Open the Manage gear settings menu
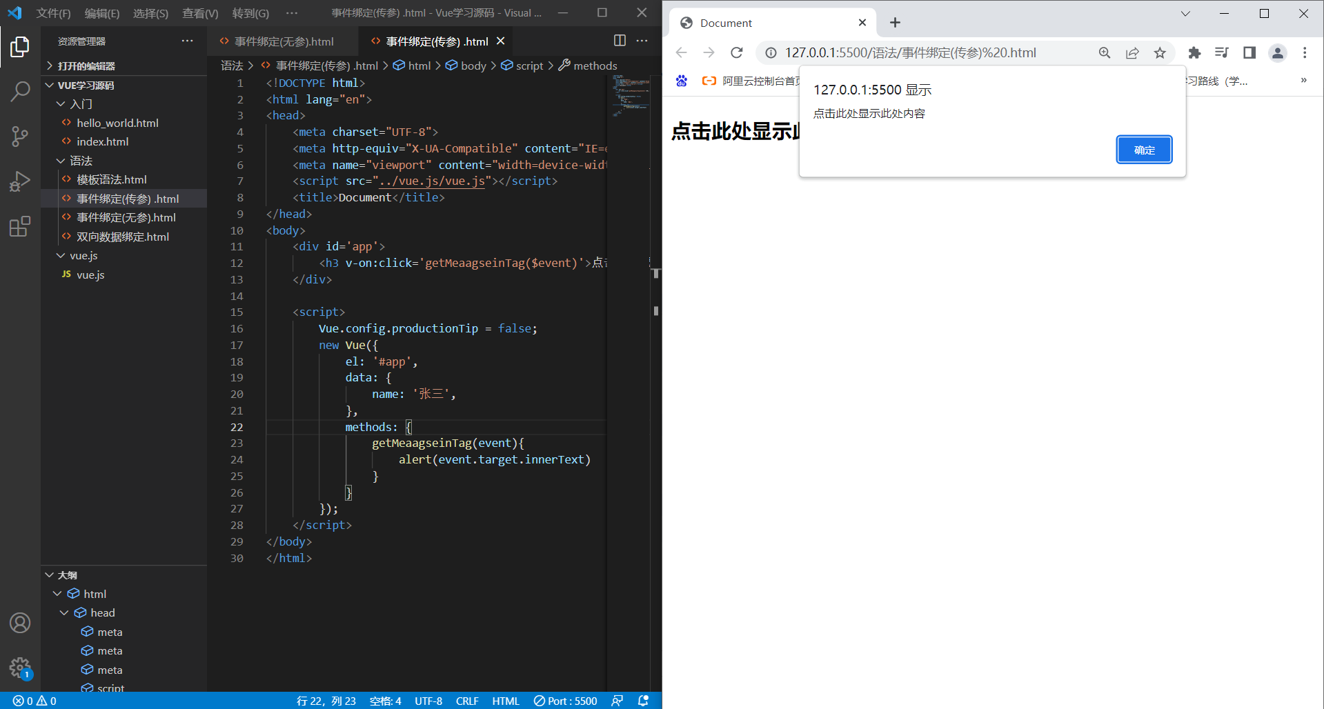Screen dimensions: 1324x709 20,667
